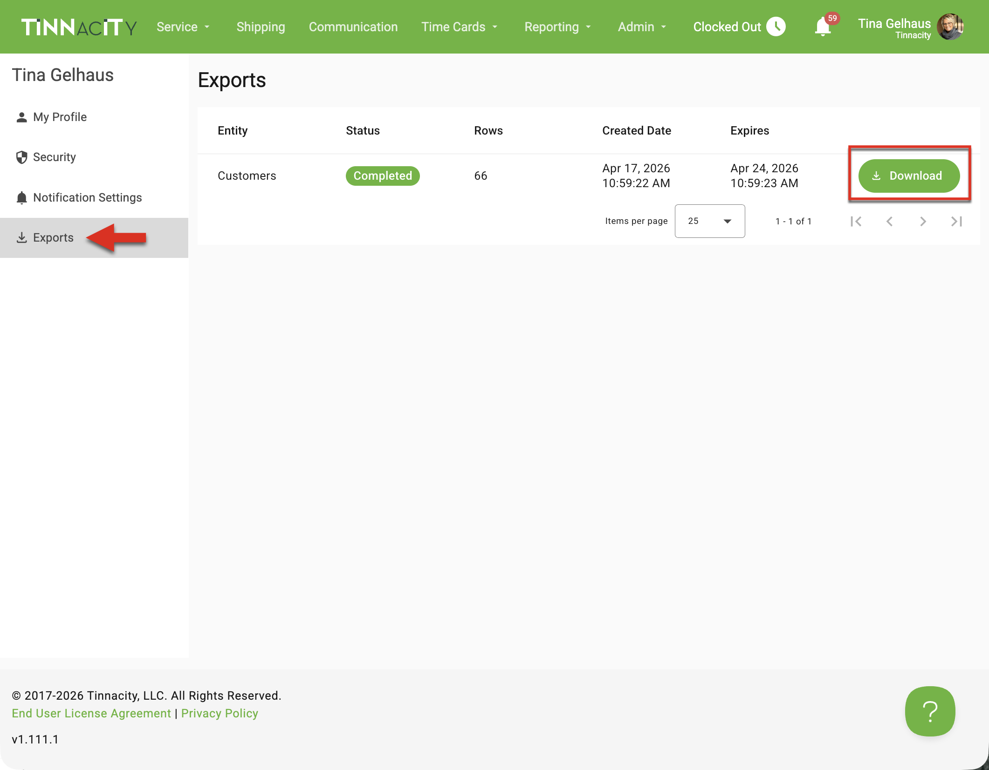This screenshot has width=989, height=770.
Task: Select Security in the sidebar
Action: click(x=54, y=157)
